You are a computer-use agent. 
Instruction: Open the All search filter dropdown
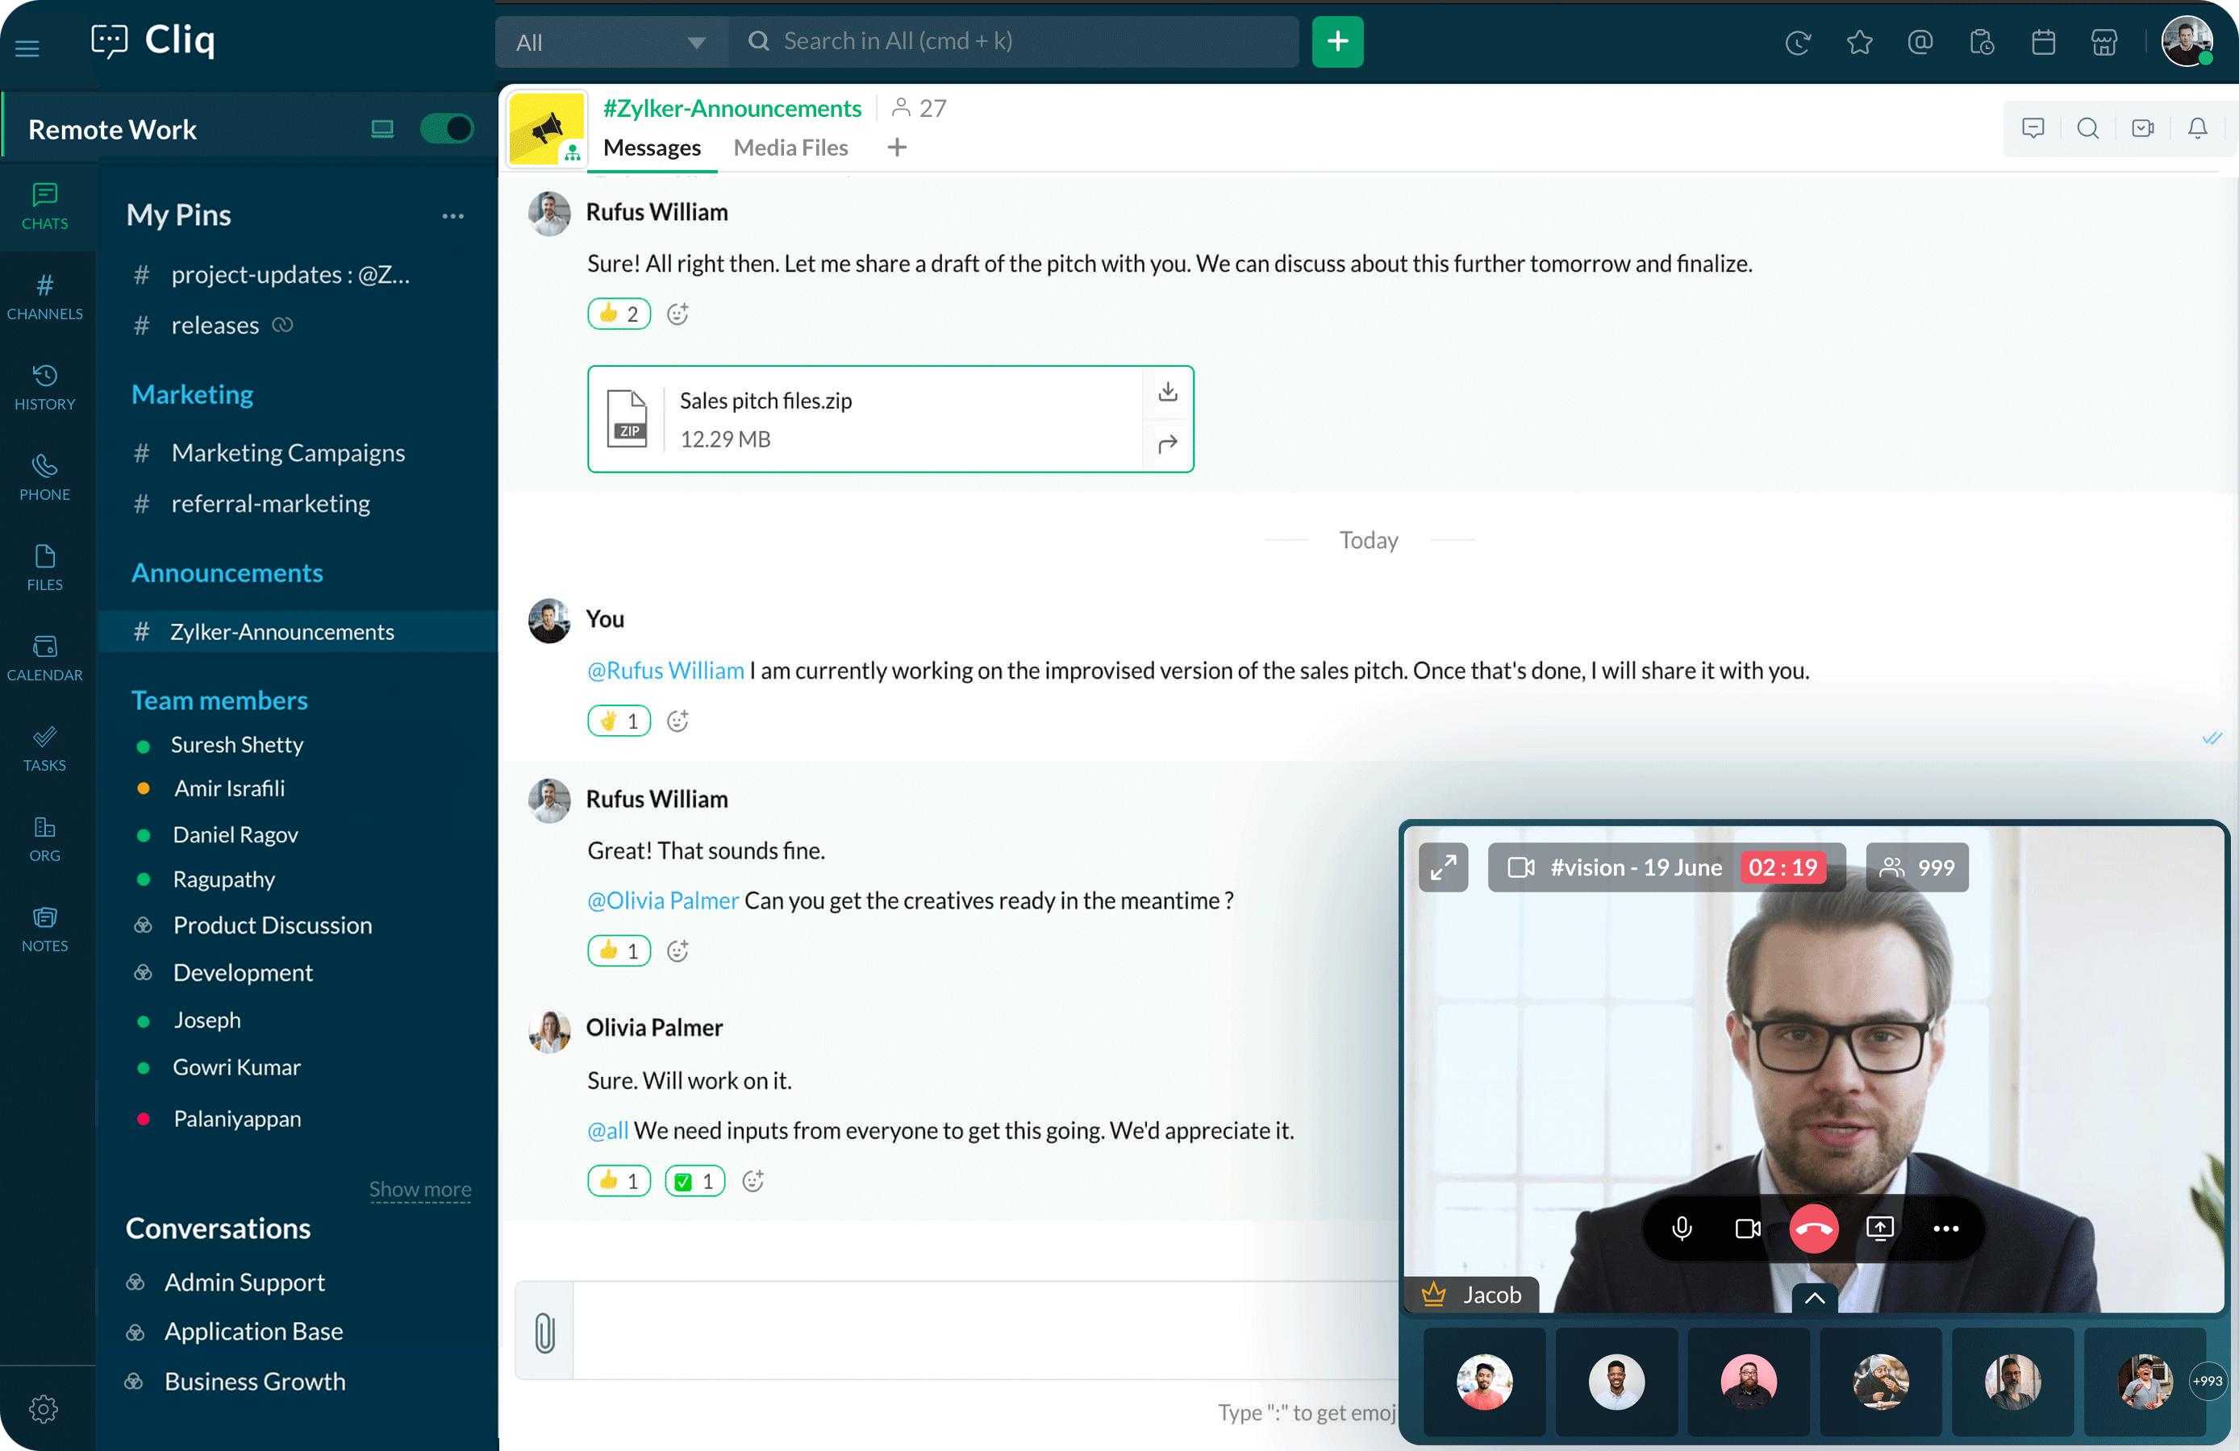coord(609,43)
